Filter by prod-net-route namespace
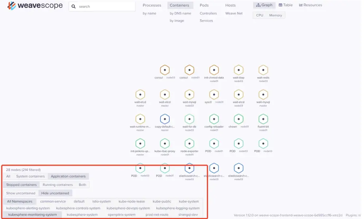Viewport: 364px width, 219px height. point(157,215)
